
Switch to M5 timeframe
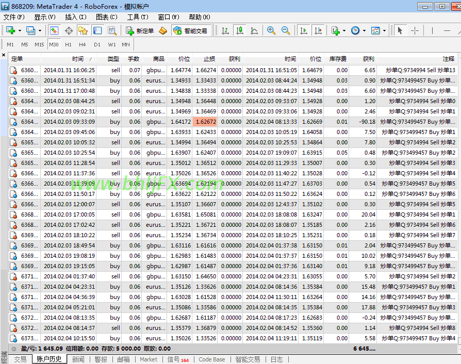(x=25, y=44)
